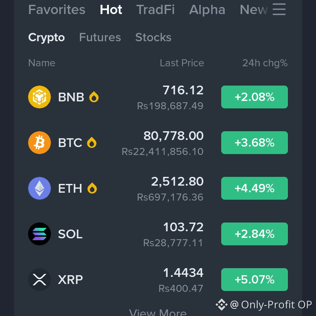Image resolution: width=316 pixels, height=316 pixels.
Task: Click the +5.07% change badge for XRP
Action: pos(255,280)
